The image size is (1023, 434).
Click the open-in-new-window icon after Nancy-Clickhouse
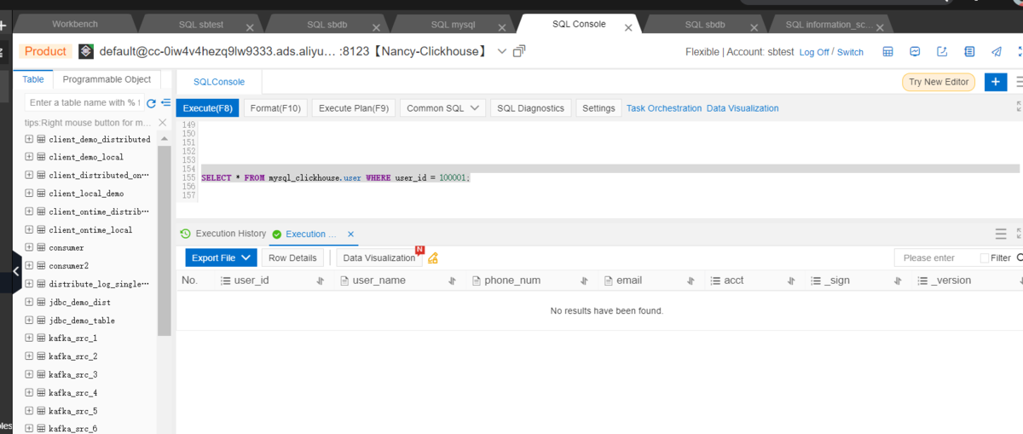[519, 51]
